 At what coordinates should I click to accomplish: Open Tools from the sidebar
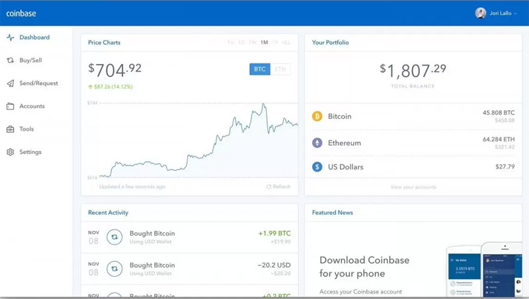[x=26, y=129]
